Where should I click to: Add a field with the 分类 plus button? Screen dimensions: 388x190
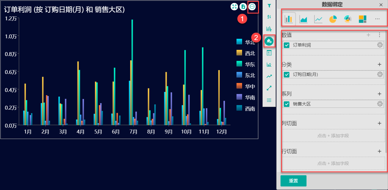click(380, 65)
